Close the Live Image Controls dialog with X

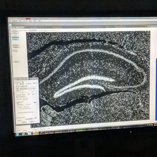coord(37,79)
